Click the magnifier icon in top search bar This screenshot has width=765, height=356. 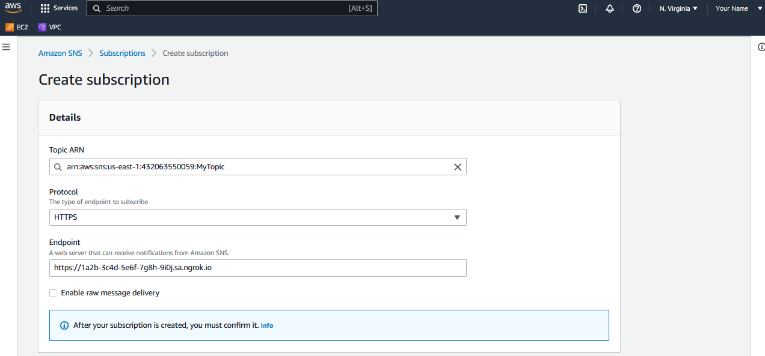[96, 8]
